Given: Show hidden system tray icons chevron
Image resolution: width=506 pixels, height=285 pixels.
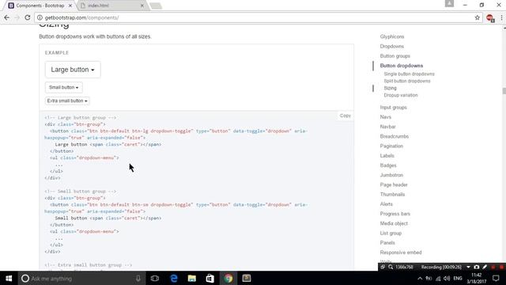Looking at the screenshot, I should (x=420, y=279).
